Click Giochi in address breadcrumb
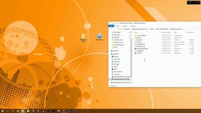The height and width of the screenshot is (113, 201). [x=152, y=29]
